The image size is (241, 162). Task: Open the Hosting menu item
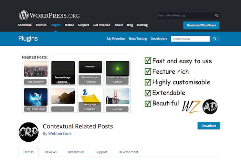142,25
